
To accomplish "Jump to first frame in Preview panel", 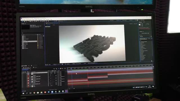I will click(x=142, y=33).
